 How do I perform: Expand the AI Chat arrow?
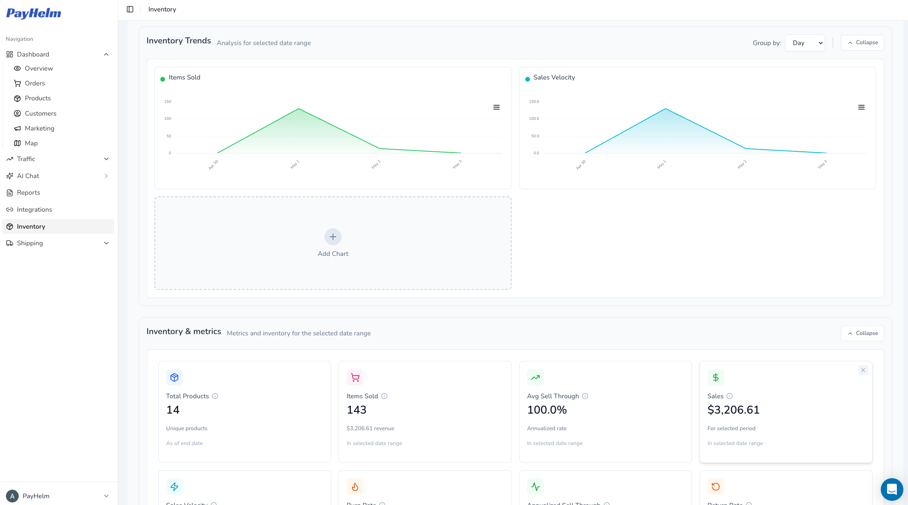click(106, 176)
